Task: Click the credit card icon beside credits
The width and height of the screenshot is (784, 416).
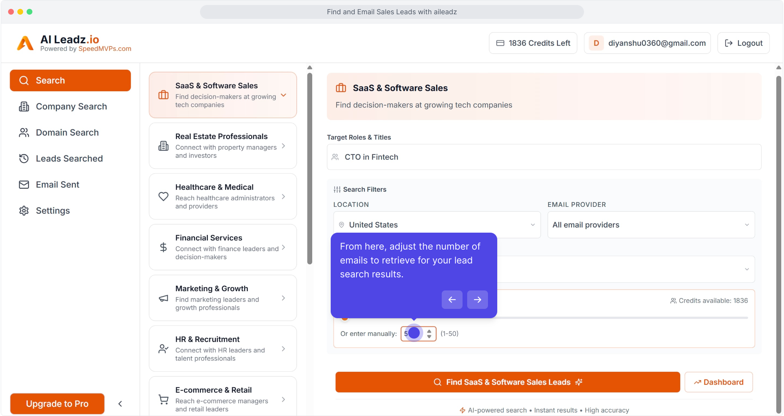Action: [500, 43]
